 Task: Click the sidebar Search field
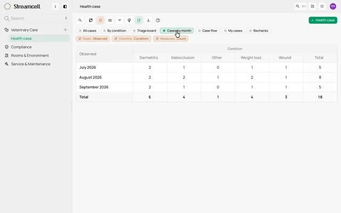pyautogui.click(x=36, y=18)
